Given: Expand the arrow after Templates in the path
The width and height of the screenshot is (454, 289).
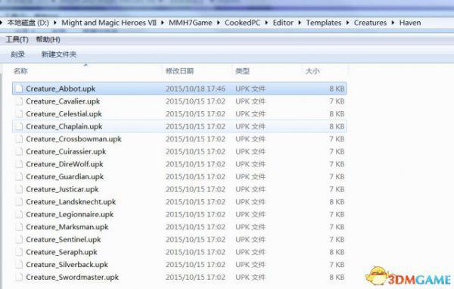Looking at the screenshot, I should tap(348, 23).
